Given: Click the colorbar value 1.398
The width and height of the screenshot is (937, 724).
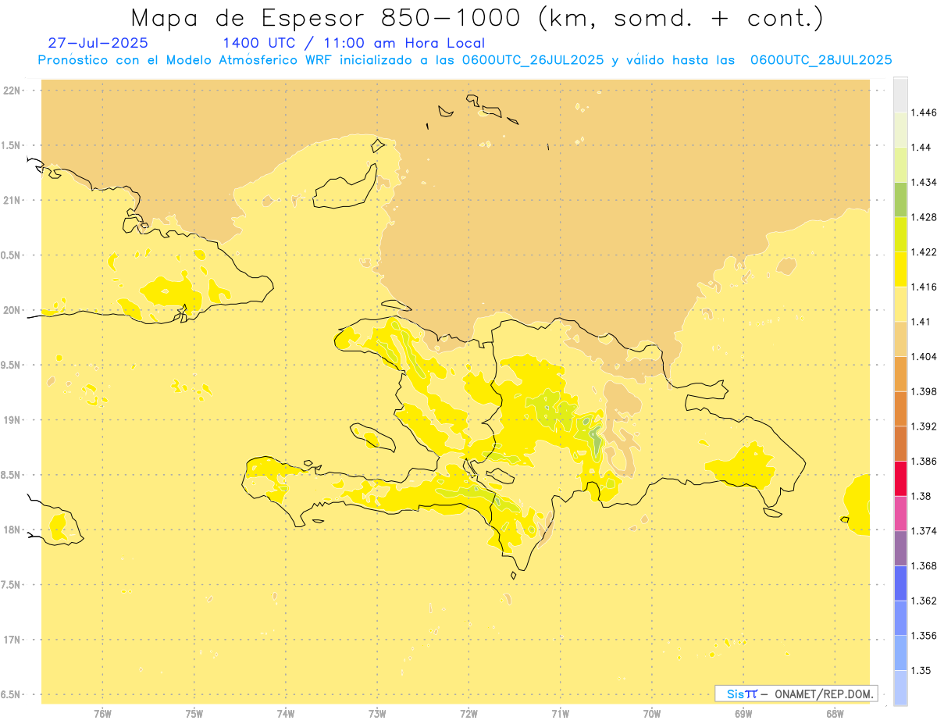Looking at the screenshot, I should click(x=925, y=391).
